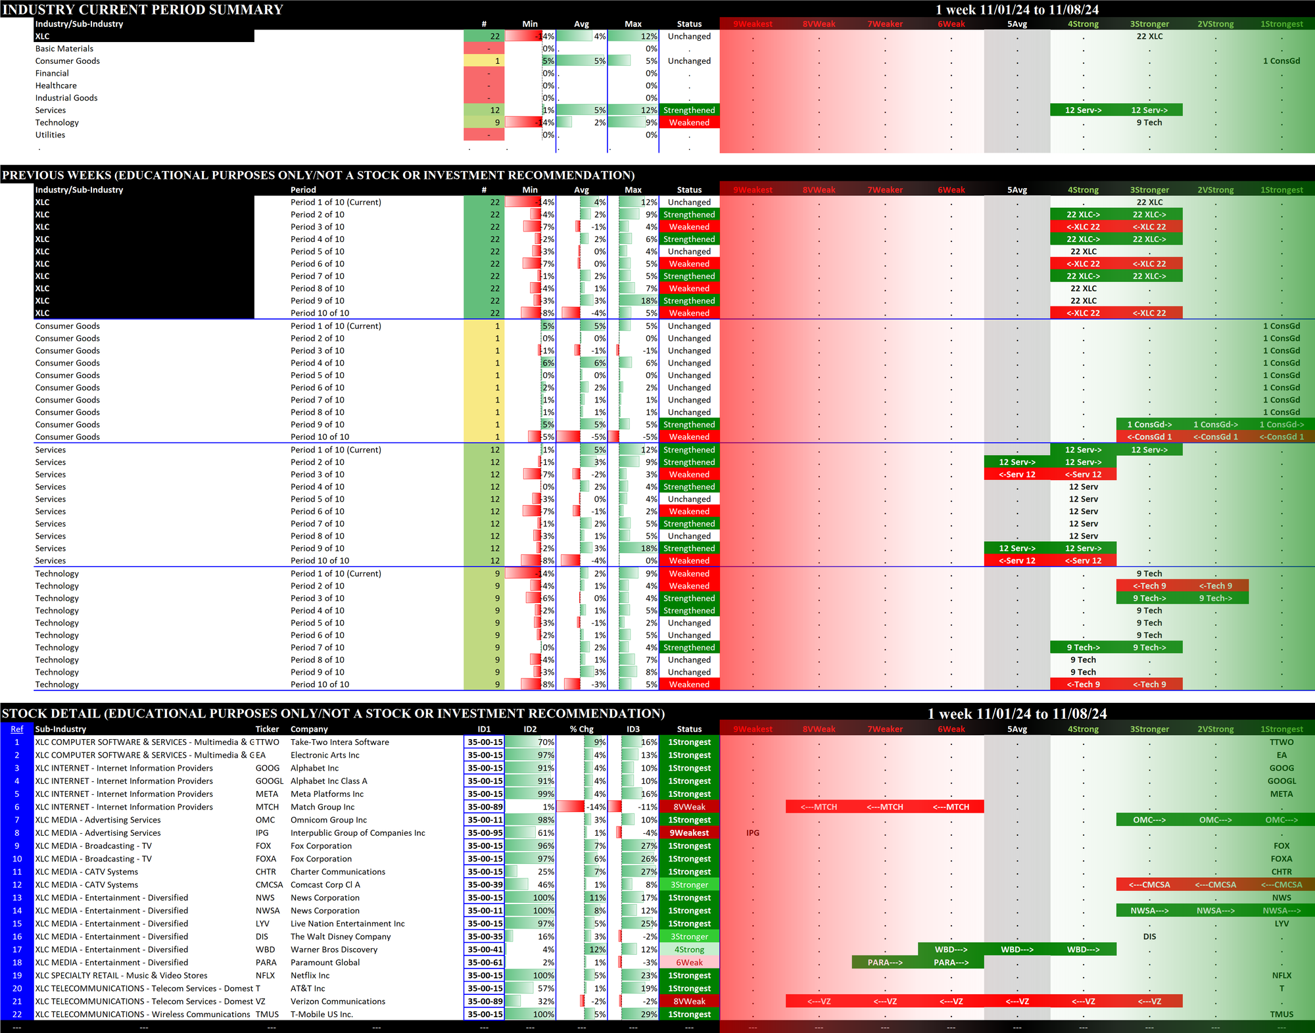The image size is (1315, 1033).
Task: Select Netflix Inc company name cell
Action: coord(310,976)
